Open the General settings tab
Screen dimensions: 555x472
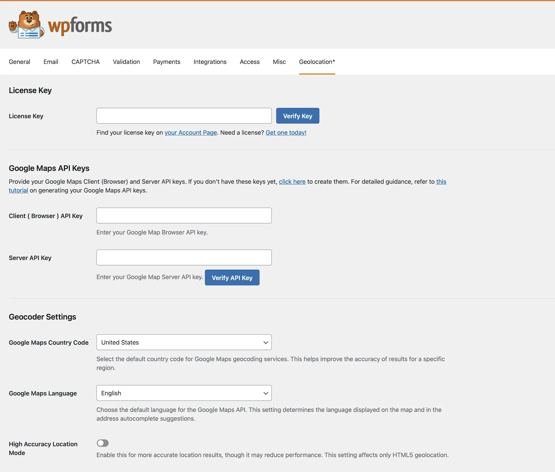click(x=19, y=62)
